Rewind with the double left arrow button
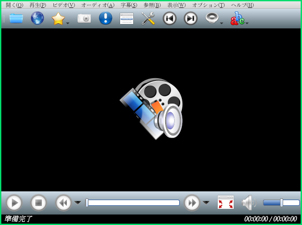Screen dimensions: 302x225 pyautogui.click(x=64, y=203)
